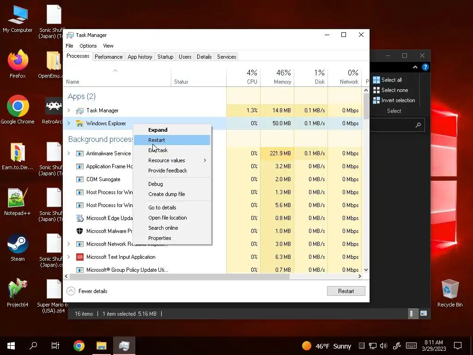Open App history tab

[140, 57]
